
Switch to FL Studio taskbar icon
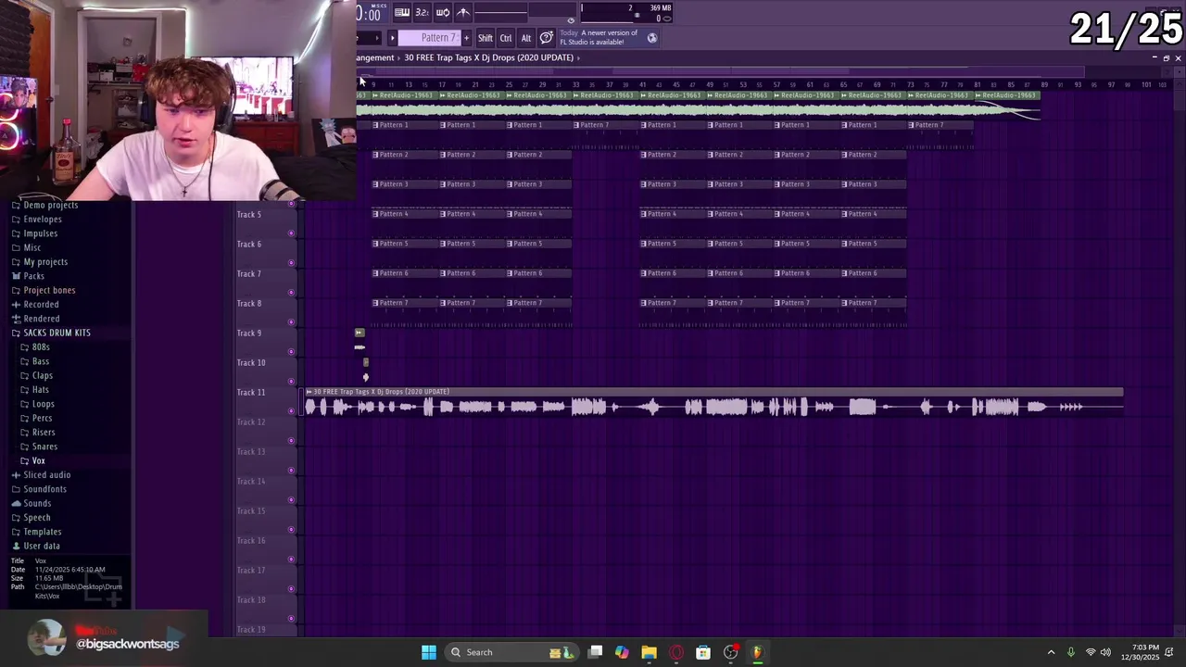point(757,652)
